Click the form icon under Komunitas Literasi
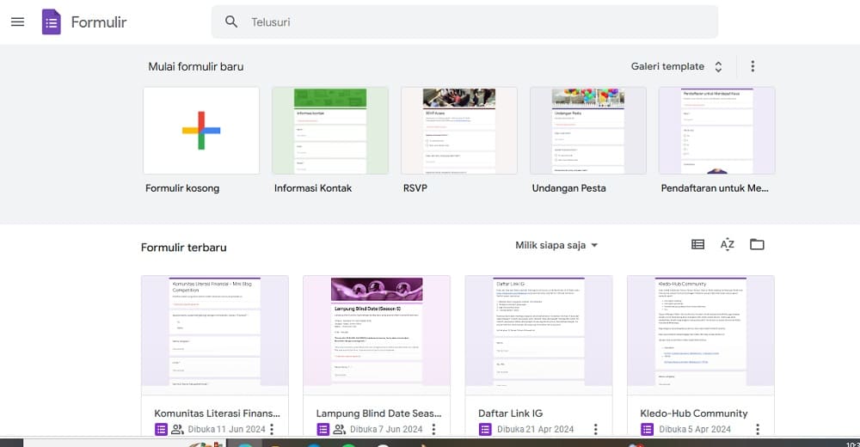Image resolution: width=860 pixels, height=447 pixels. tap(161, 430)
